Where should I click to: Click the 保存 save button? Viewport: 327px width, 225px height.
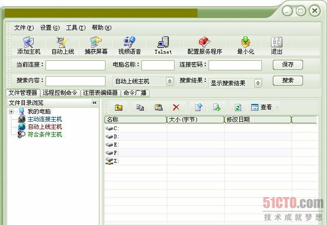[x=288, y=65]
